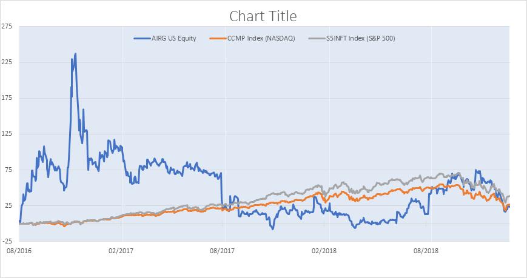Select the 275 vertical axis label
This screenshot has height=278, width=527.
[x=8, y=26]
